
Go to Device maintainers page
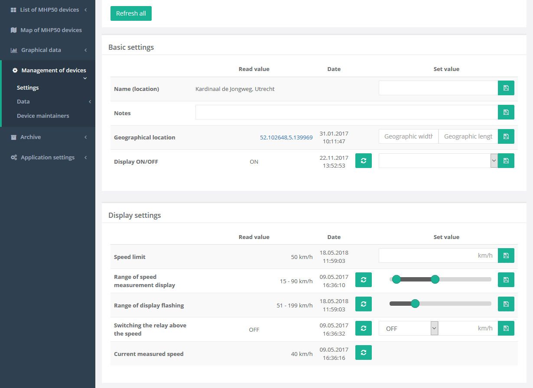pyautogui.click(x=43, y=116)
